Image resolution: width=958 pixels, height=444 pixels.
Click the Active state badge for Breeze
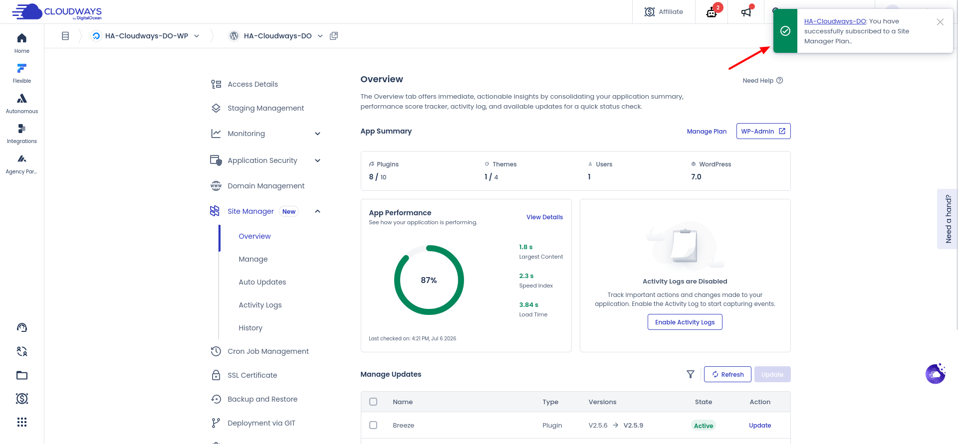[x=704, y=426]
